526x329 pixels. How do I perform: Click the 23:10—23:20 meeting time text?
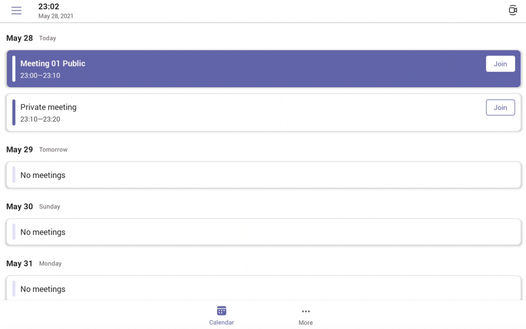(40, 119)
